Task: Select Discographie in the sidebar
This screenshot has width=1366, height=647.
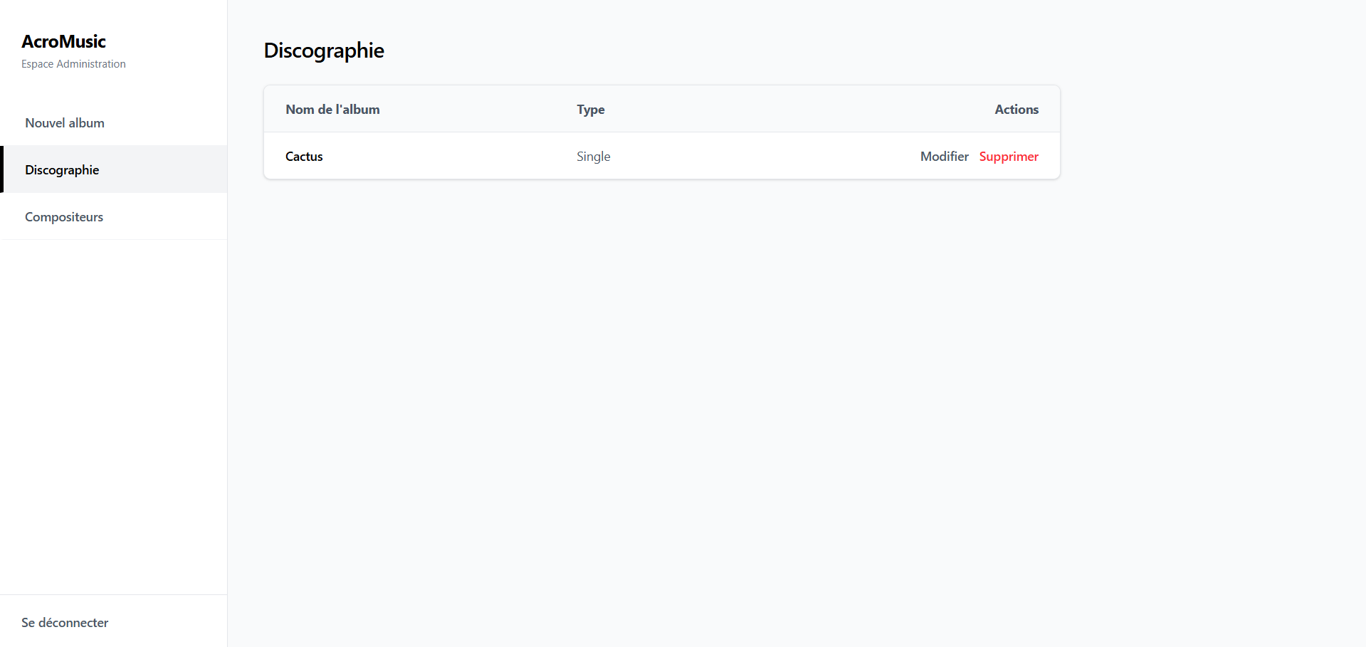Action: point(62,170)
